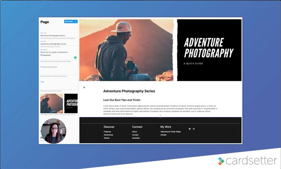The width and height of the screenshot is (281, 169).
Task: Click the small add-block icon above footer
Action: point(160,116)
